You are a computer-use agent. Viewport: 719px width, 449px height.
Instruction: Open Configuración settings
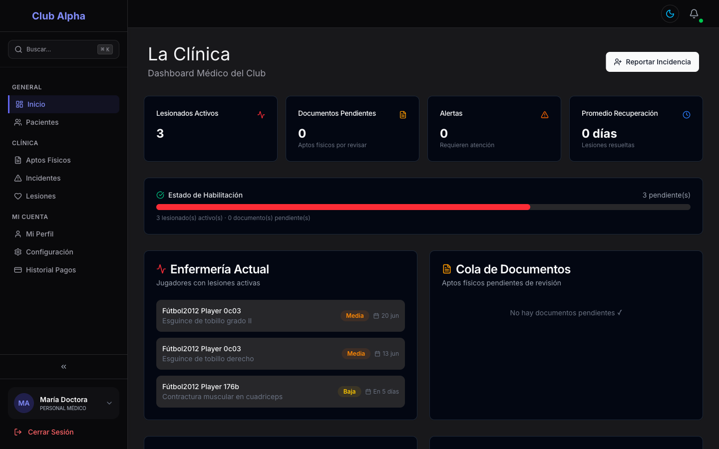coord(63,252)
